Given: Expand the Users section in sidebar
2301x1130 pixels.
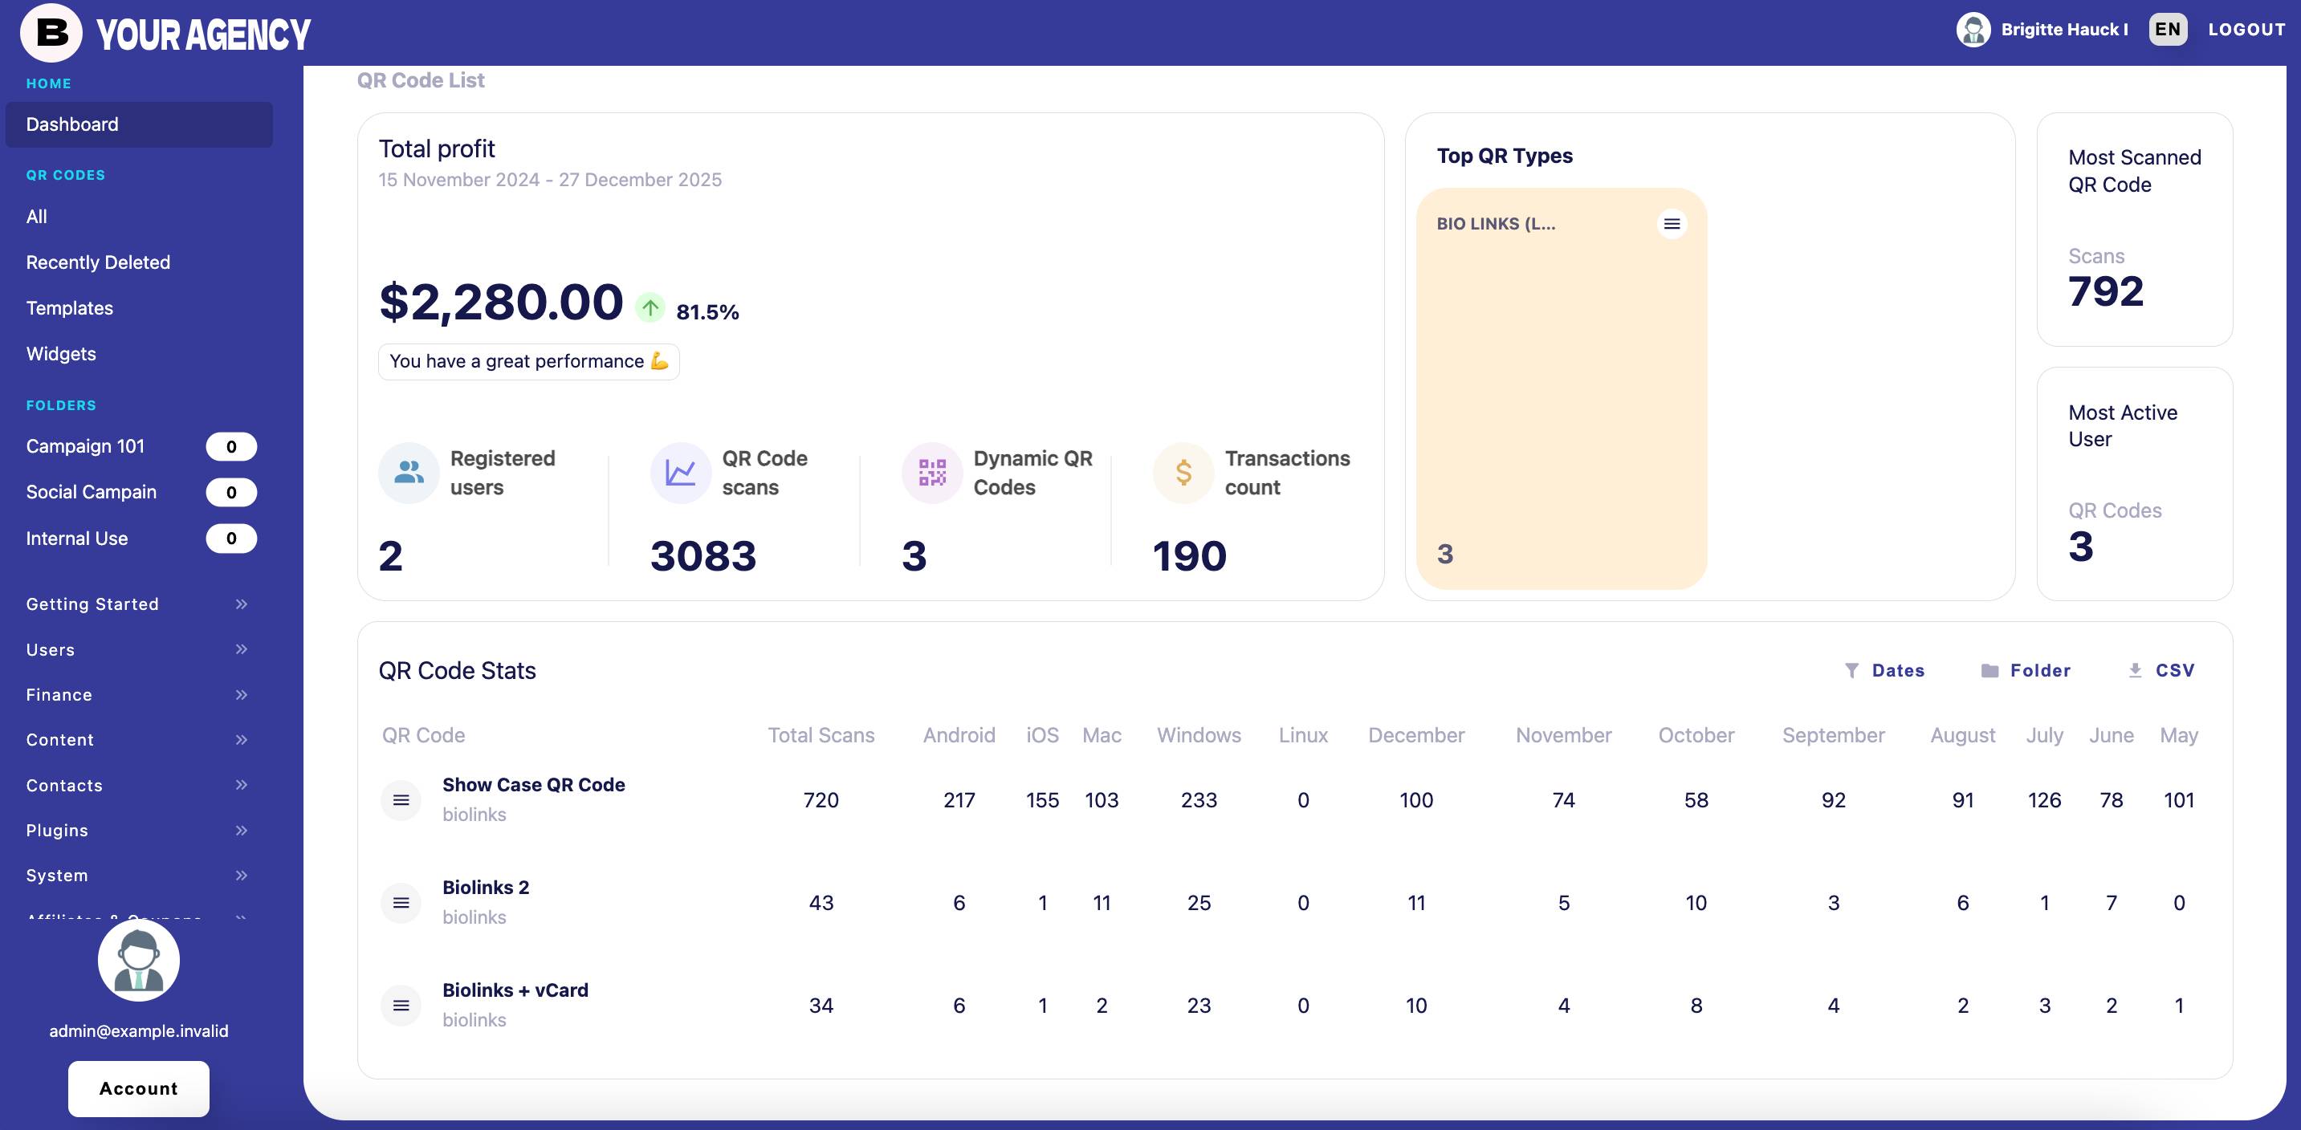Looking at the screenshot, I should click(50, 650).
